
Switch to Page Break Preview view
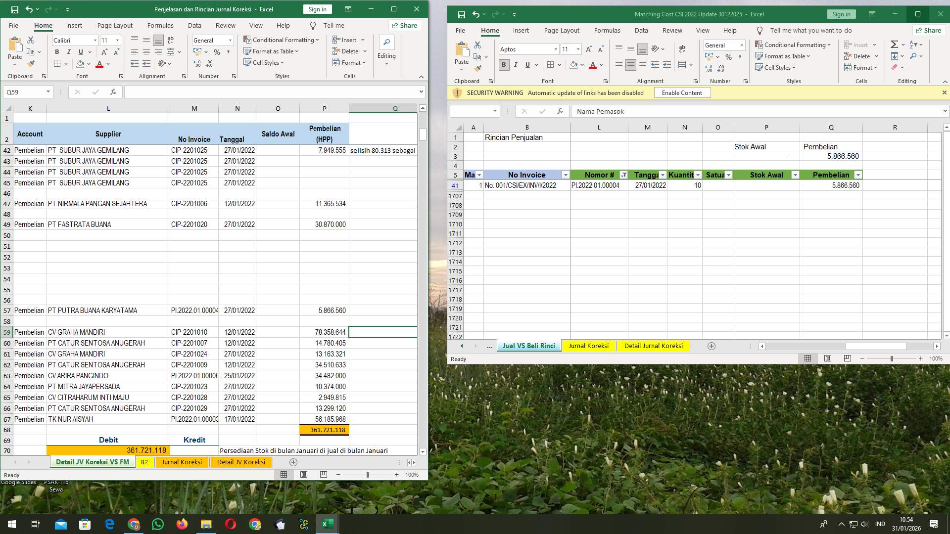323,474
